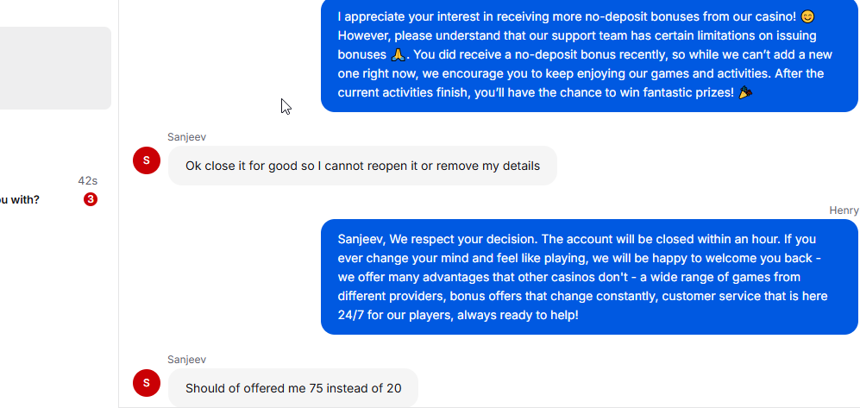Click the party popper emoji
860x408 pixels.
pos(745,92)
